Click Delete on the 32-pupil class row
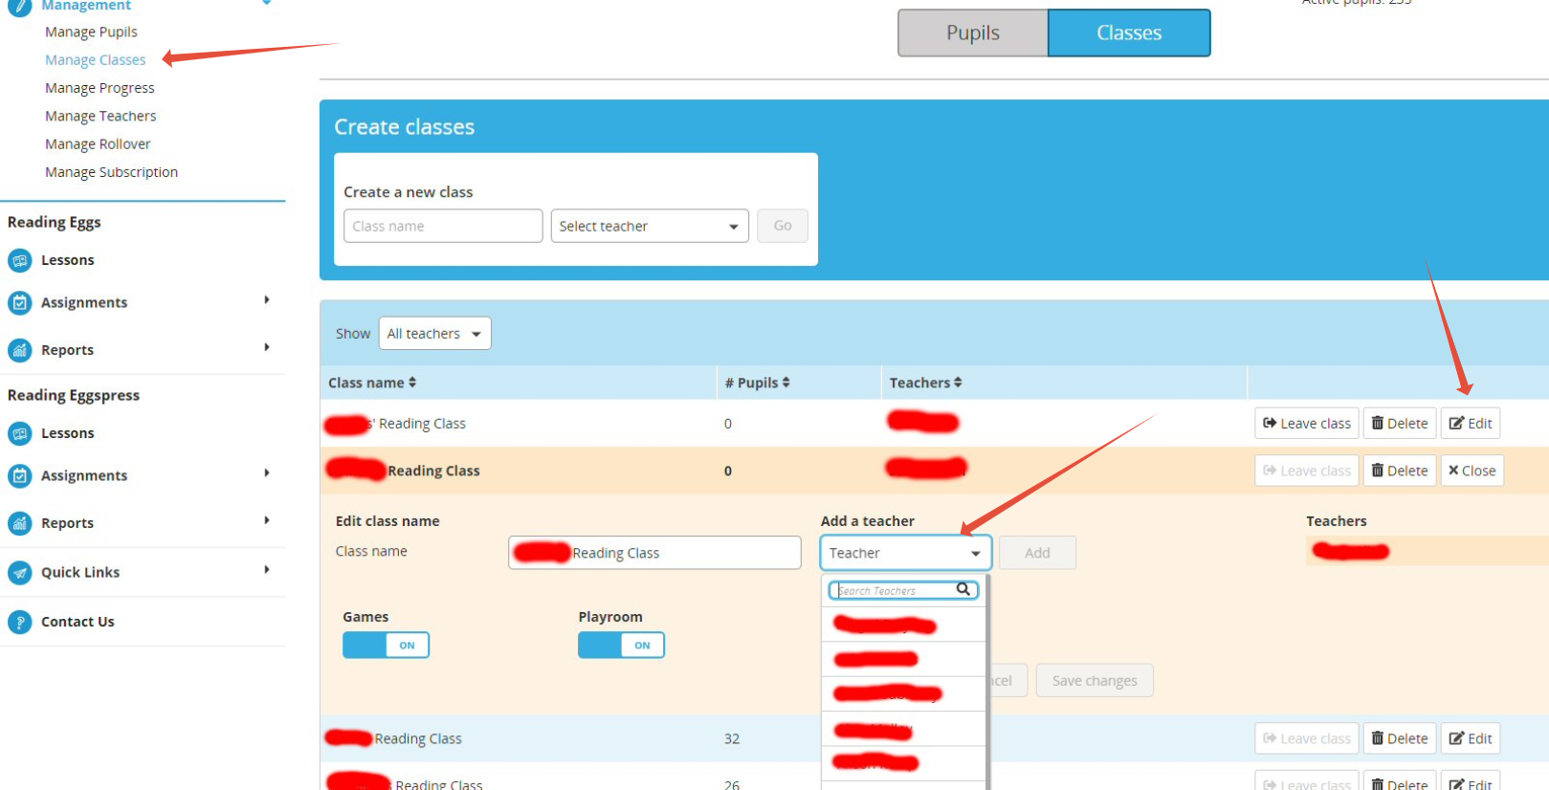 click(x=1400, y=738)
